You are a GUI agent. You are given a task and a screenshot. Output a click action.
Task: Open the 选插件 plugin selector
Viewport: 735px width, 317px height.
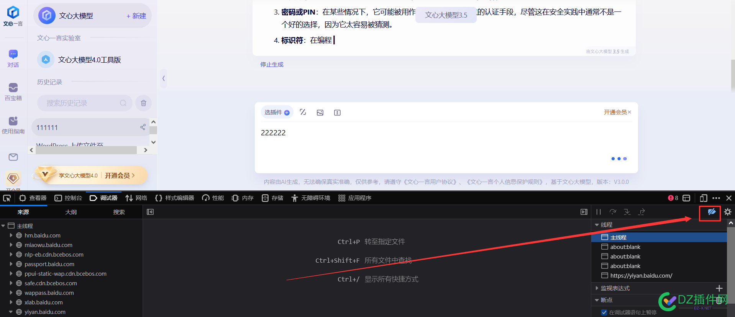[277, 112]
